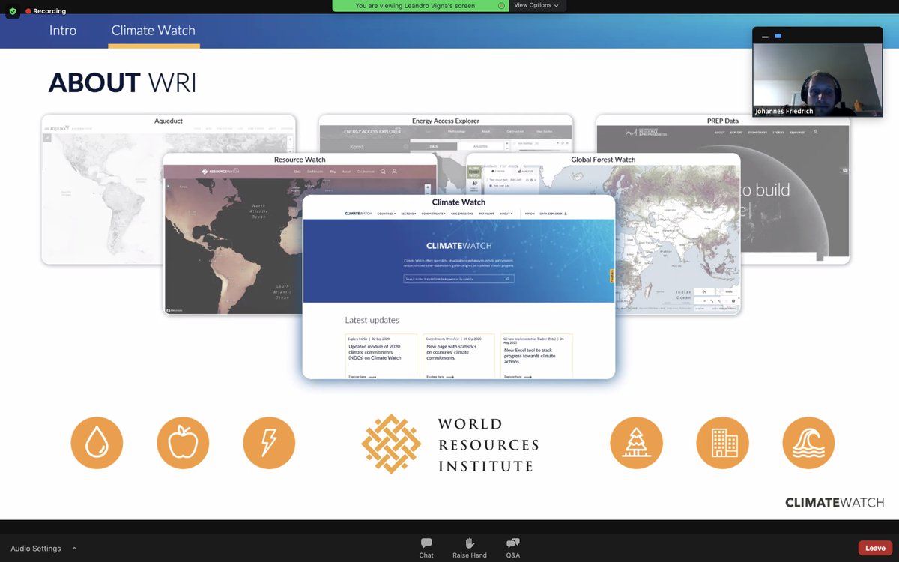This screenshot has width=899, height=562.
Task: Click the 'You are viewing Leandro Vigna's screen' banner
Action: tap(420, 5)
